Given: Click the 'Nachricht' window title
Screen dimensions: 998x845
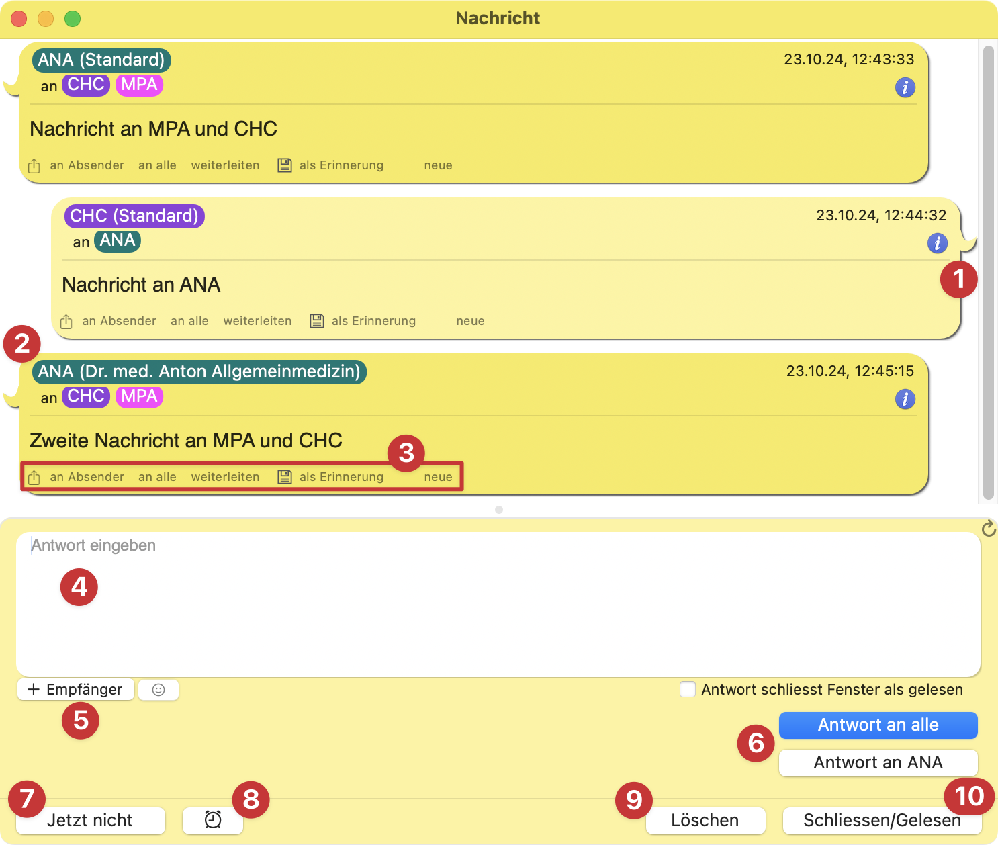Looking at the screenshot, I should click(498, 18).
